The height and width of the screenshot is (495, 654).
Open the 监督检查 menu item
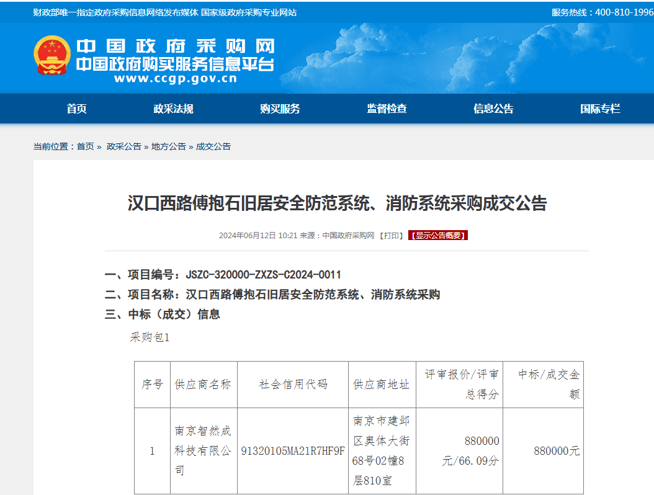[x=388, y=108]
